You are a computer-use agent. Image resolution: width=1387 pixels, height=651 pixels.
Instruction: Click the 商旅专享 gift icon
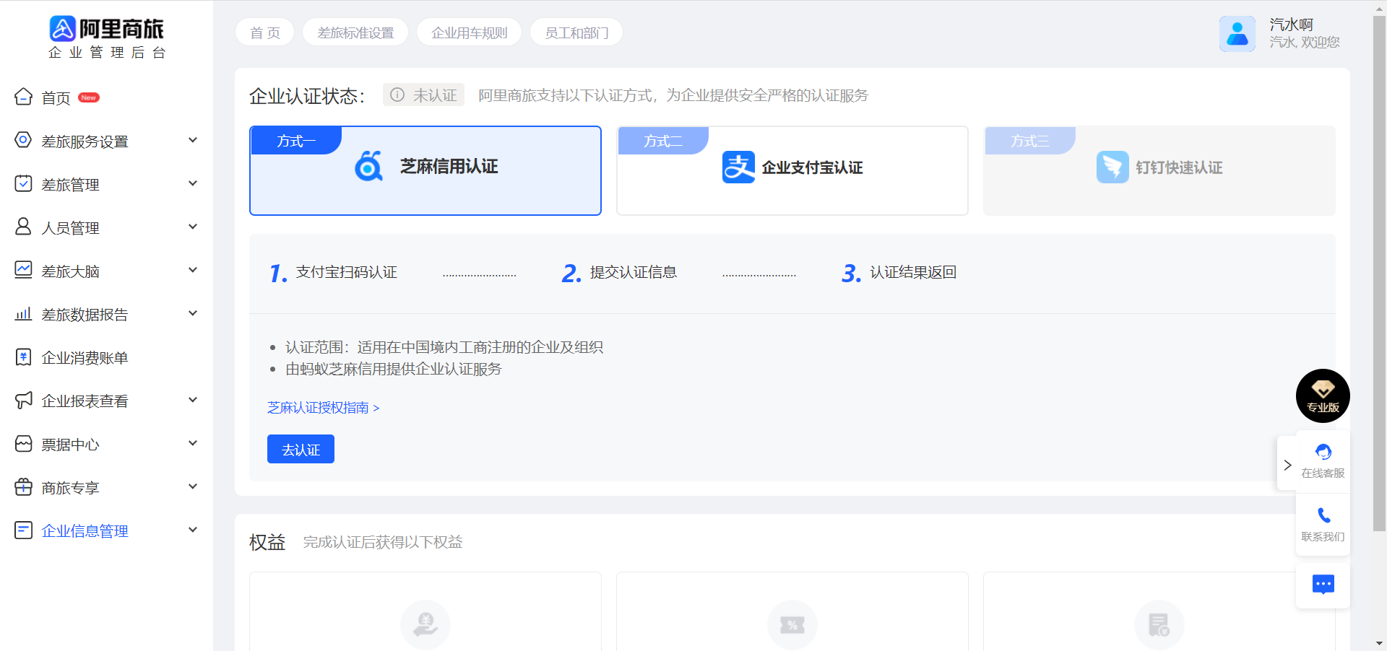pos(23,486)
